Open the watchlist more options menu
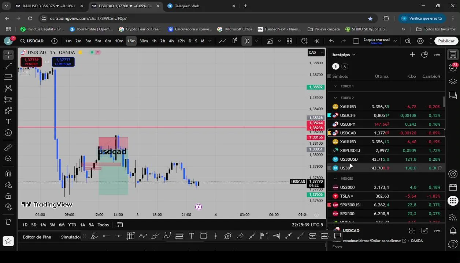460x263 pixels. point(437,55)
